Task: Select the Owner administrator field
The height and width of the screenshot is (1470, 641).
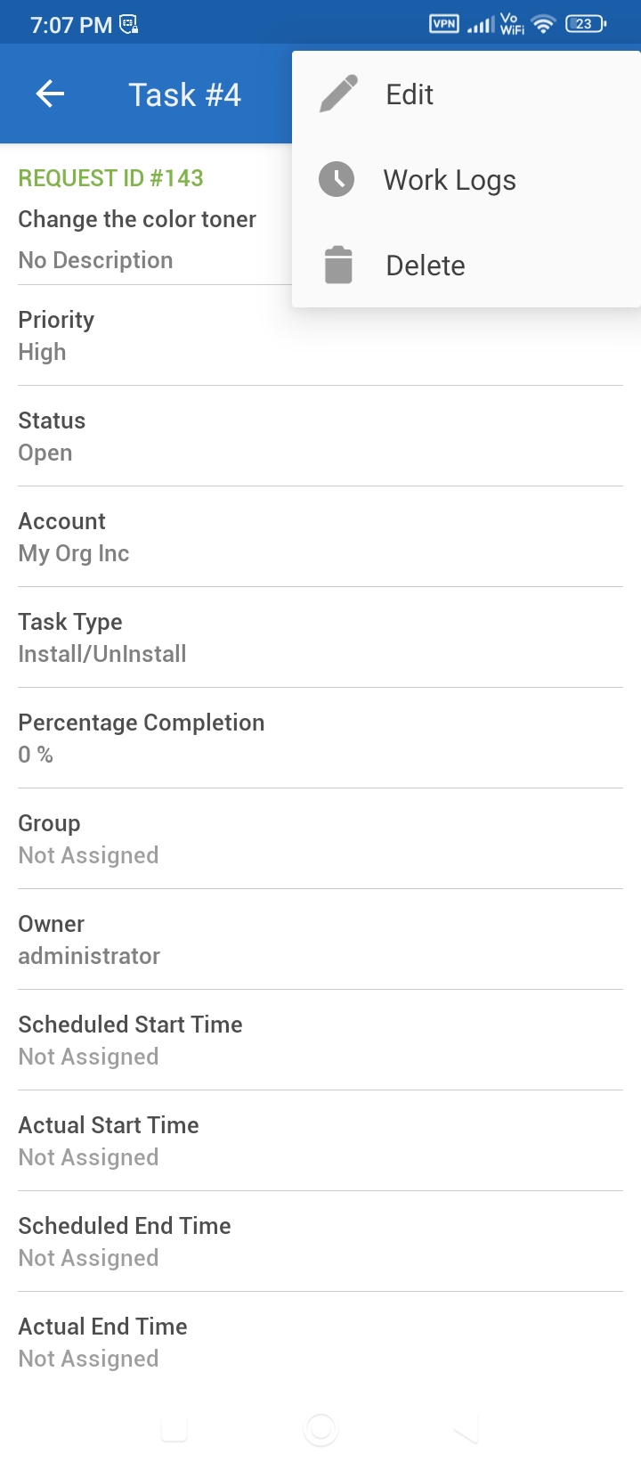Action: (320, 940)
